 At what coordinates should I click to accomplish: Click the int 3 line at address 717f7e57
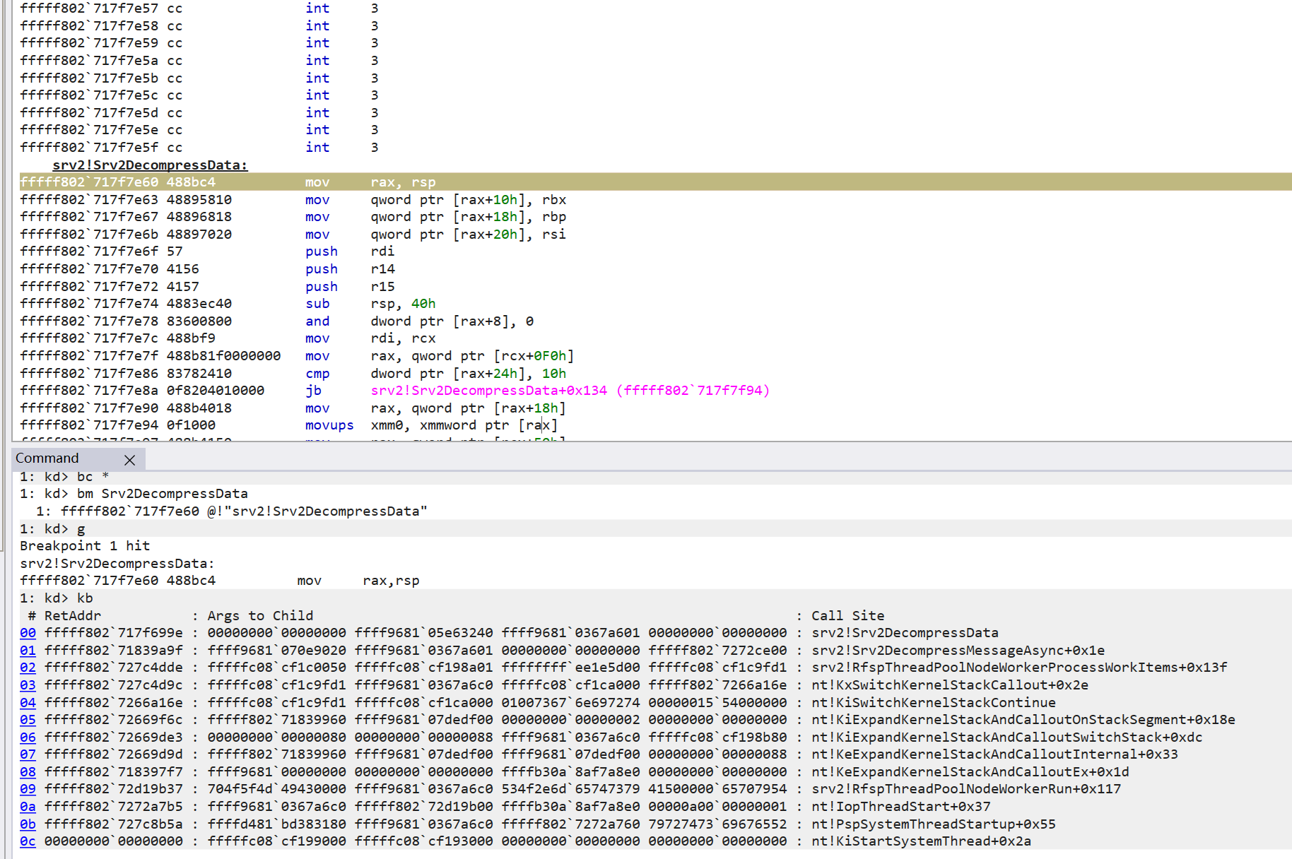[199, 8]
